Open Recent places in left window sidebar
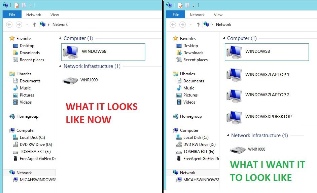The image size is (317, 193). pyautogui.click(x=29, y=60)
